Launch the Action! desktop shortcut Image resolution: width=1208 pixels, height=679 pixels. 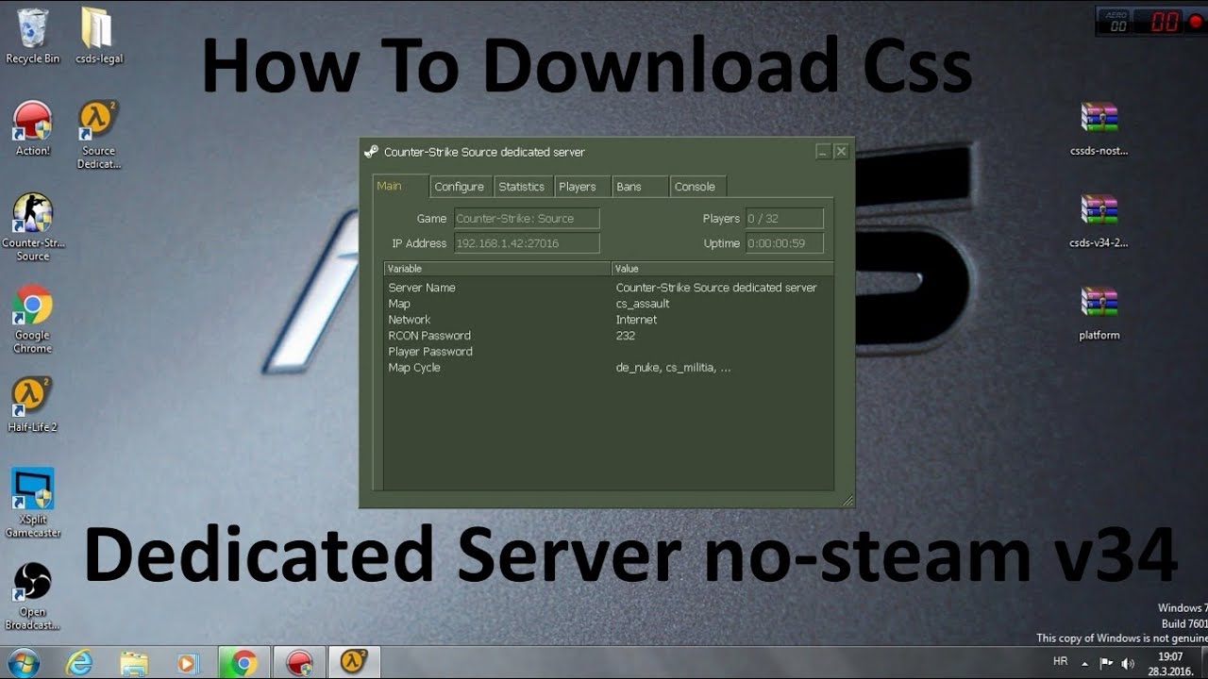(32, 128)
